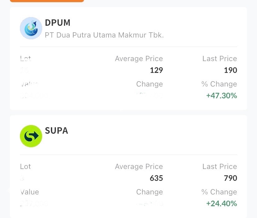The image size is (257, 218).
Task: Tap the orange bar at the top
Action: (47, 1)
